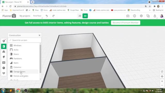Close the Construction panel
The height and width of the screenshot is (93, 165).
coord(39,35)
